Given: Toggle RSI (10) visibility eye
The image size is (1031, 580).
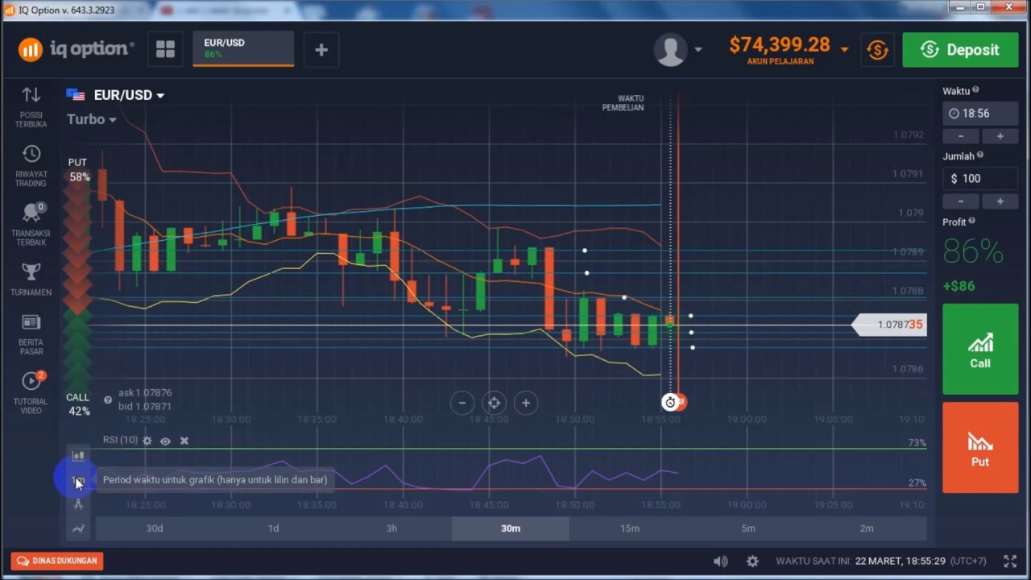Looking at the screenshot, I should [165, 441].
